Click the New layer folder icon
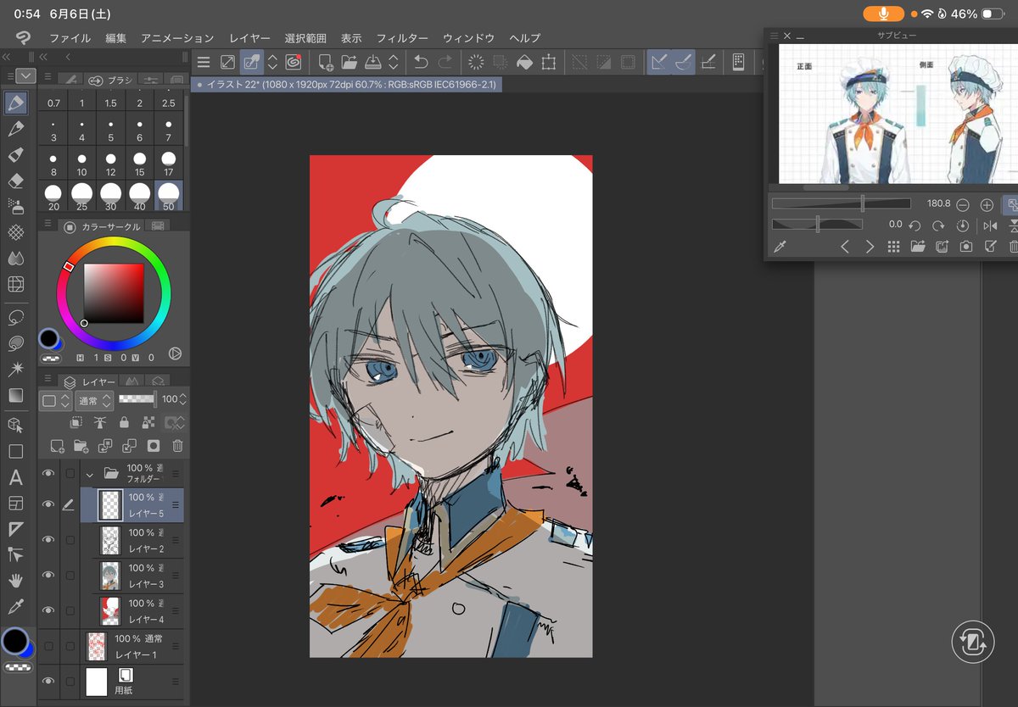Image resolution: width=1018 pixels, height=707 pixels. coord(81,446)
